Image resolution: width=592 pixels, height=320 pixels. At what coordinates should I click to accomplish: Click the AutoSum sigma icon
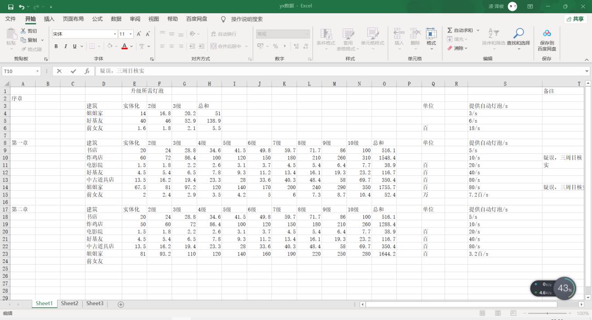click(x=449, y=30)
